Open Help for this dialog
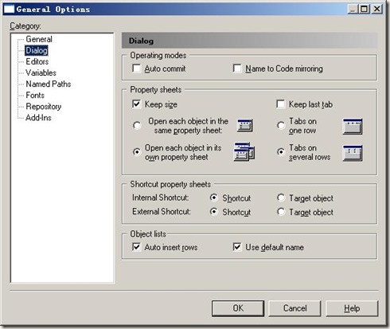 (352, 308)
